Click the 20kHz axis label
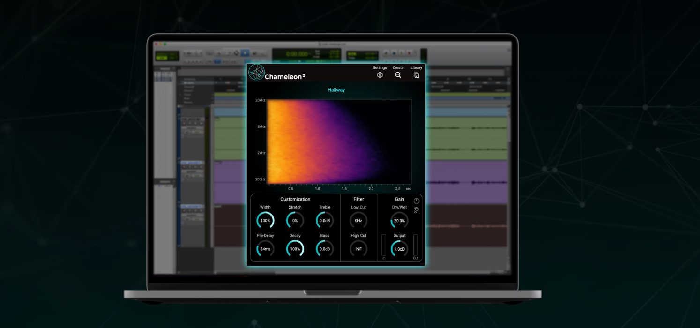 coord(260,100)
